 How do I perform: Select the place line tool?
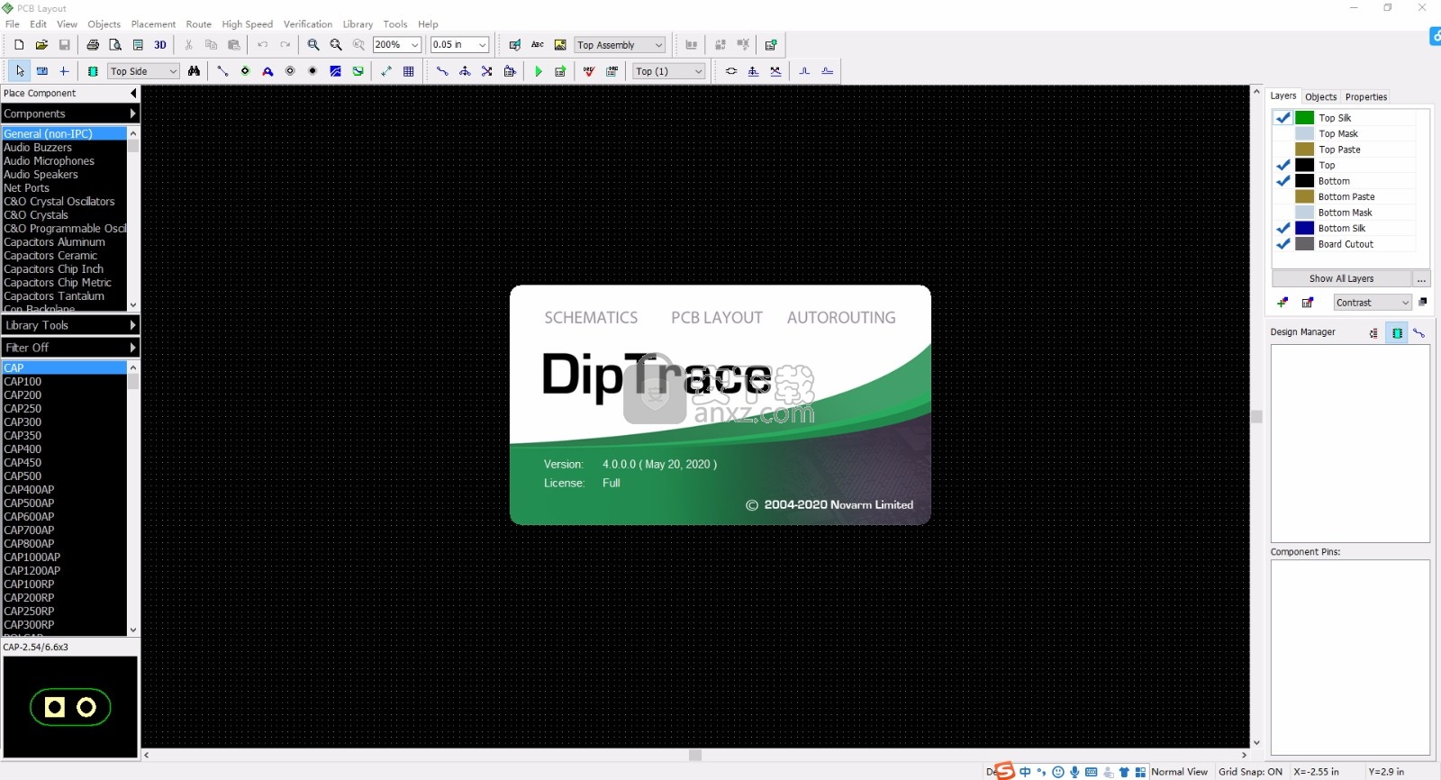pyautogui.click(x=222, y=71)
